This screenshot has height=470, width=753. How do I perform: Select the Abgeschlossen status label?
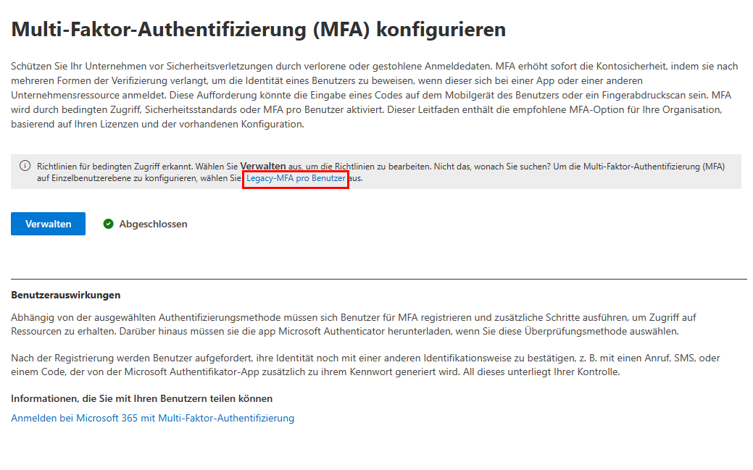[x=153, y=224]
